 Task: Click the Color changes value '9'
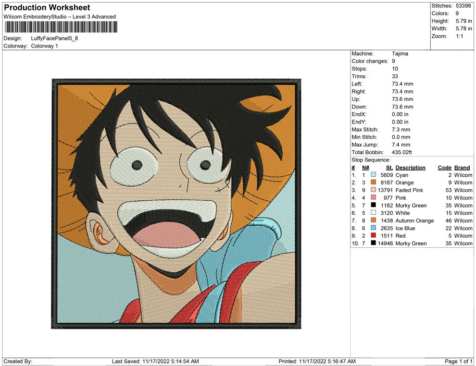click(x=393, y=61)
